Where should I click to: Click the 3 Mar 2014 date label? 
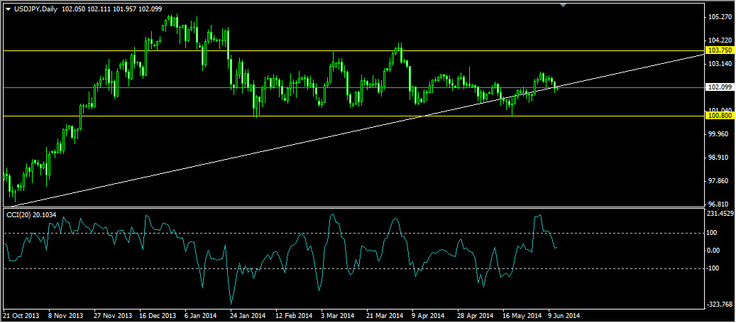[x=338, y=315]
